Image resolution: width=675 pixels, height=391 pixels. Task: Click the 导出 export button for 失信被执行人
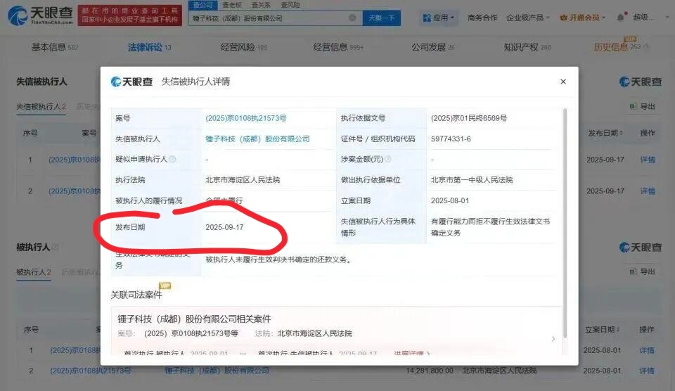[x=643, y=106]
